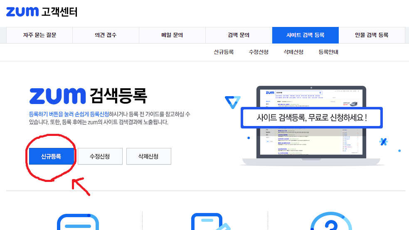Select the 검색 문의 tab

tap(239, 35)
